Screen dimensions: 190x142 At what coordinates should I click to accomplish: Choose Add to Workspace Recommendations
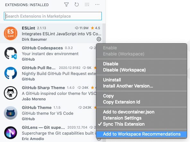click(x=142, y=134)
